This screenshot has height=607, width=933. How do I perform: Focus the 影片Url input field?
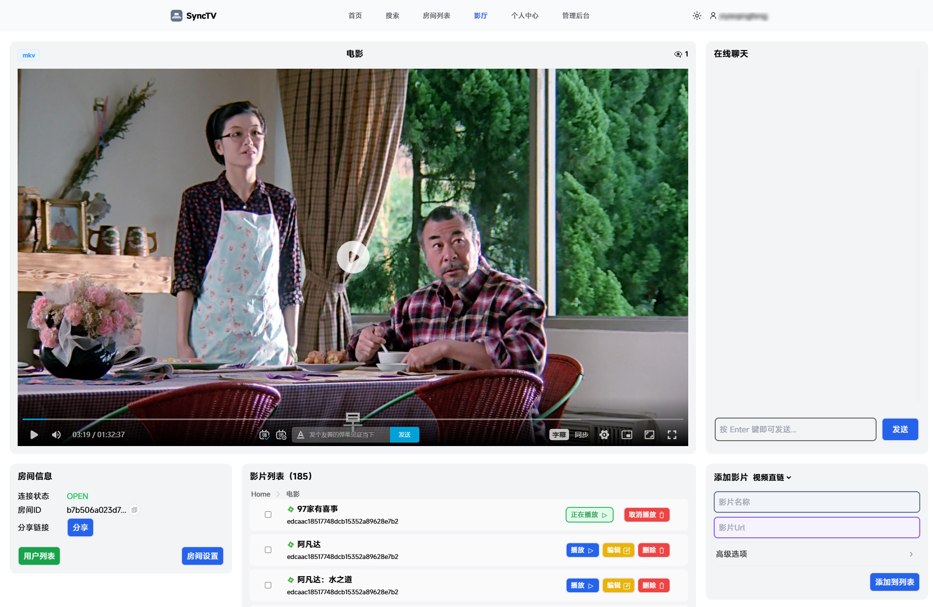click(x=816, y=528)
